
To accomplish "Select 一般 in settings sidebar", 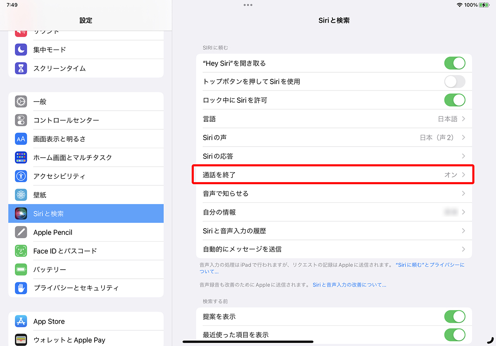I will pyautogui.click(x=86, y=102).
